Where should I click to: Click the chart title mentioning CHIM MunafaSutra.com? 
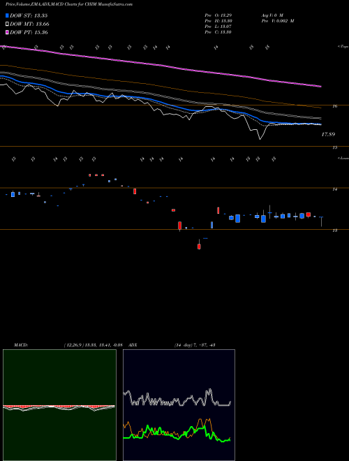tap(69, 4)
